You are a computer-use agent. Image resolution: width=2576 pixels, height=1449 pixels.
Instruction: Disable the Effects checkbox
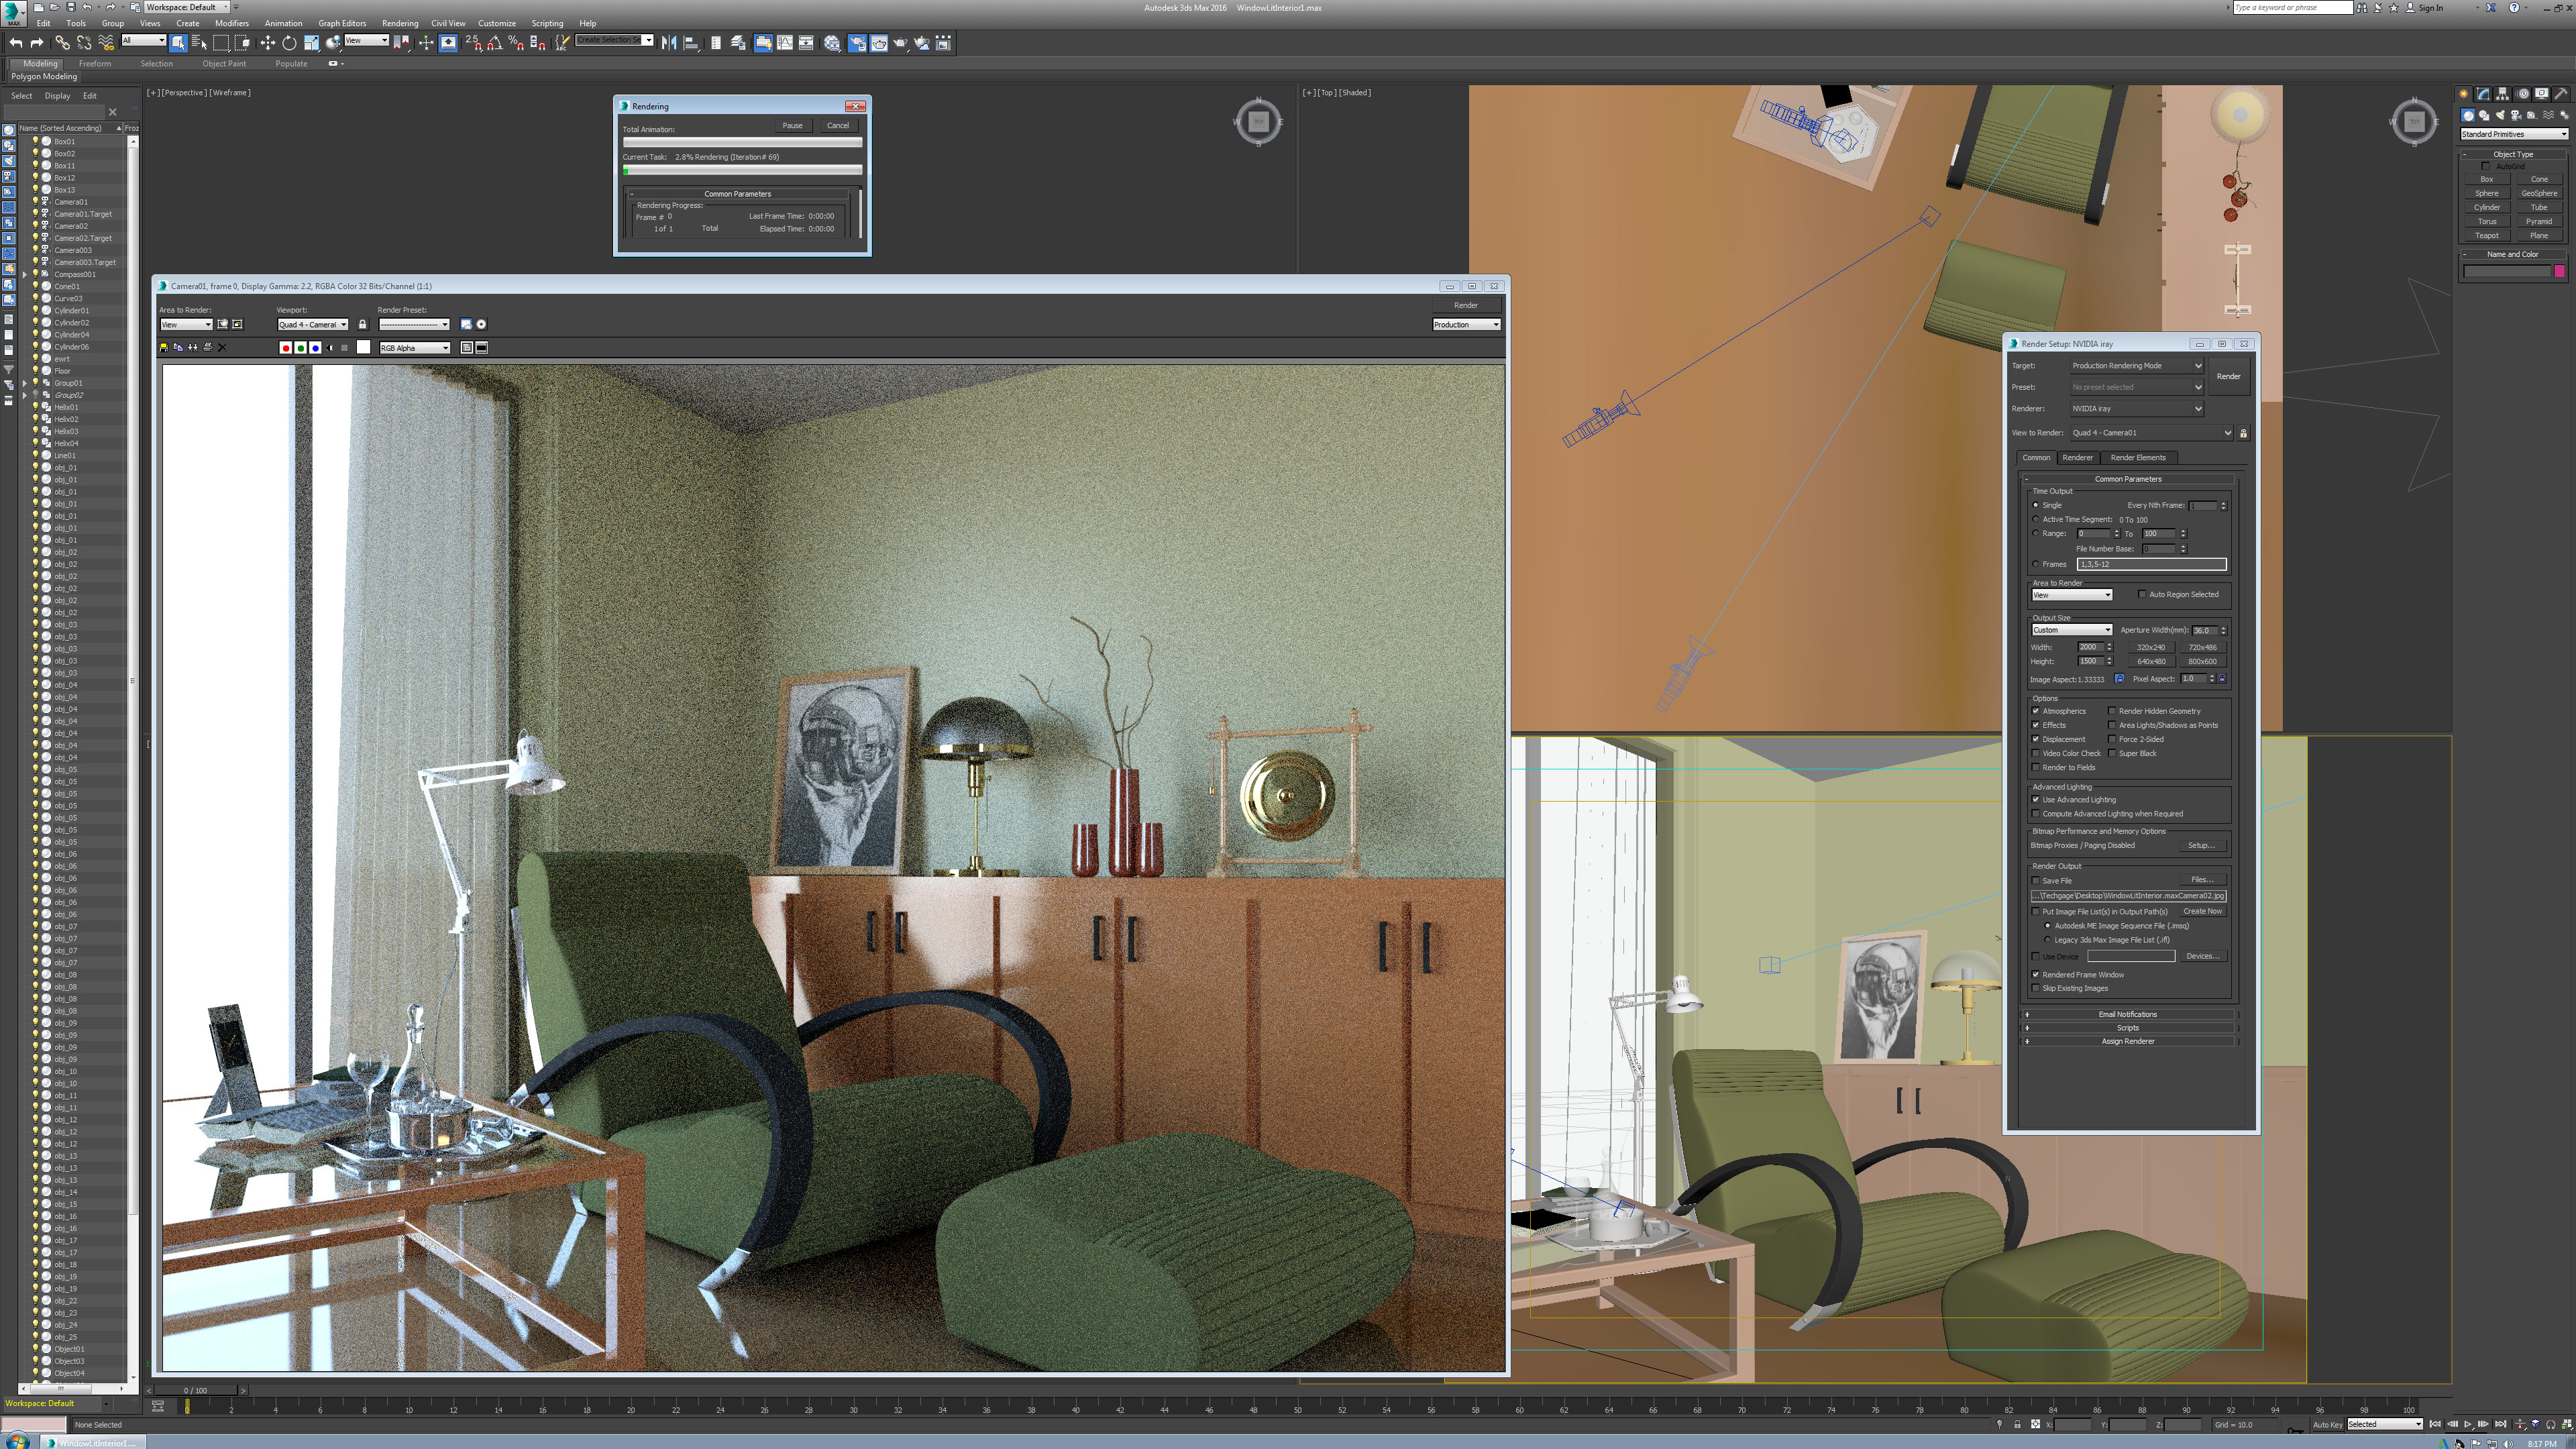[x=2036, y=725]
